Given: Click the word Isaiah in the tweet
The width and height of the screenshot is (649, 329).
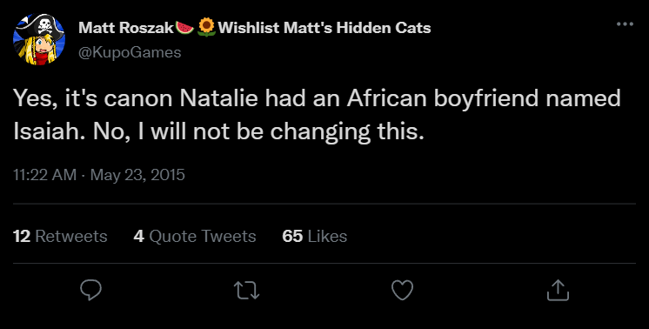Looking at the screenshot, I should click(x=46, y=131).
